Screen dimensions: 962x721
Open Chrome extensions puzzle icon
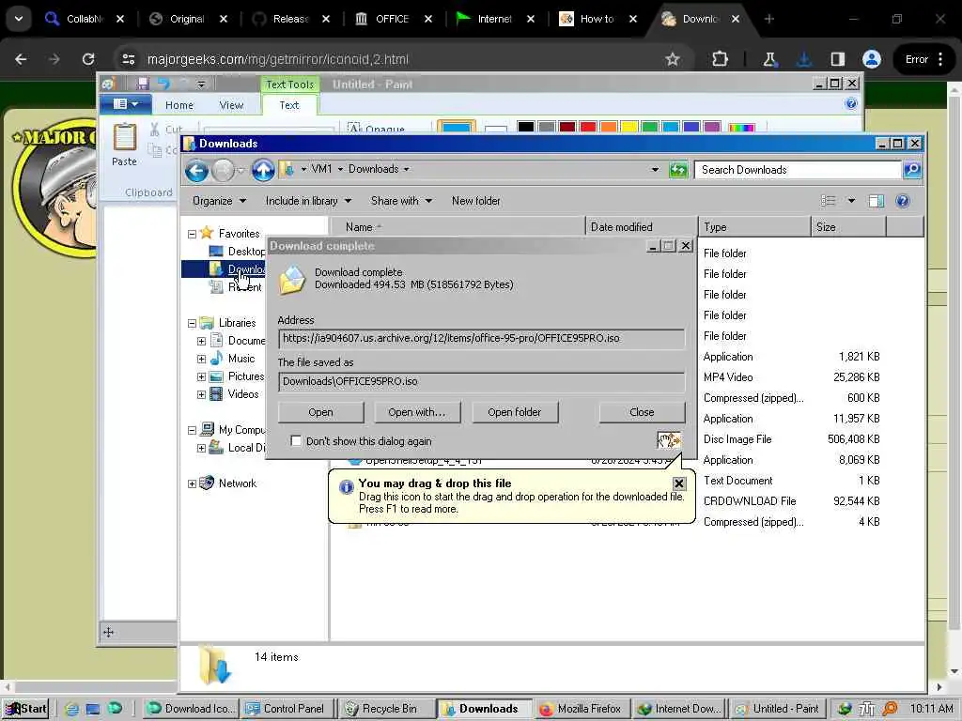point(720,59)
